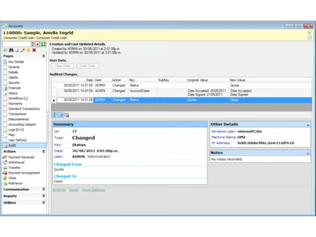
Task: Expand the Reports section
Action: [44, 196]
